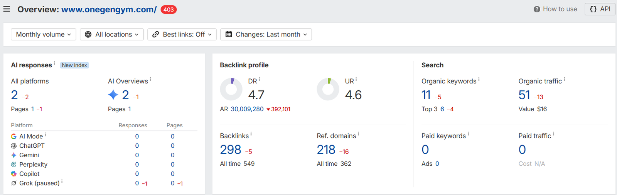Screen dimensions: 617x195
Task: Open the hamburger menu icon
Action: 7,9
